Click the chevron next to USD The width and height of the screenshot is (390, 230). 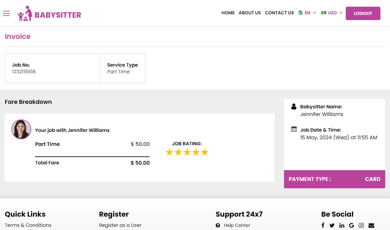(341, 13)
